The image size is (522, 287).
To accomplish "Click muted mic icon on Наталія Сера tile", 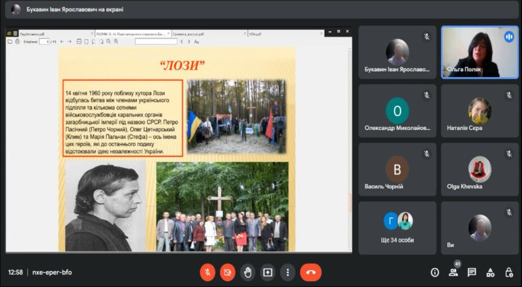I will (509, 95).
